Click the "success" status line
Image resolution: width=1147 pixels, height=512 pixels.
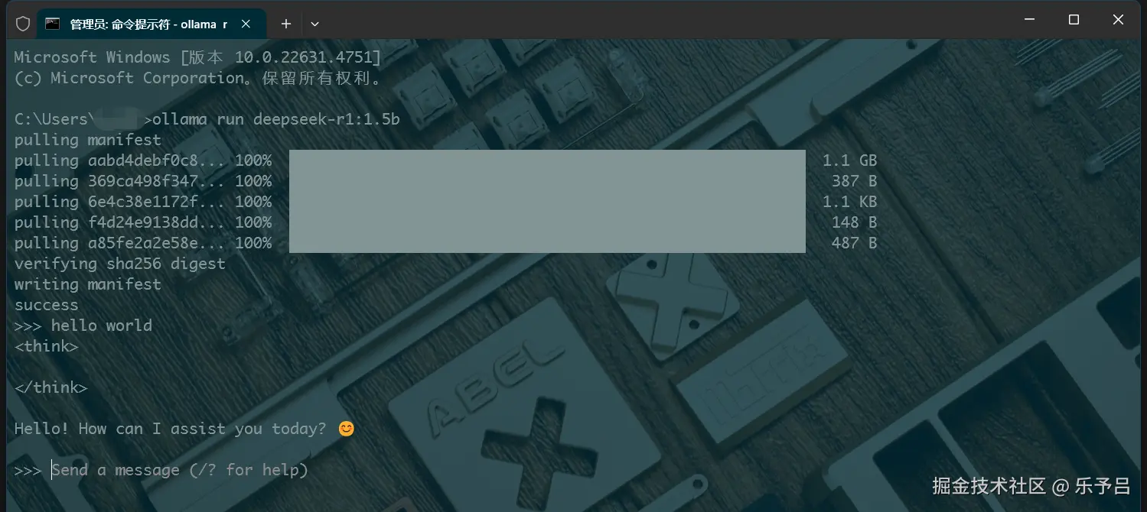[x=47, y=305]
